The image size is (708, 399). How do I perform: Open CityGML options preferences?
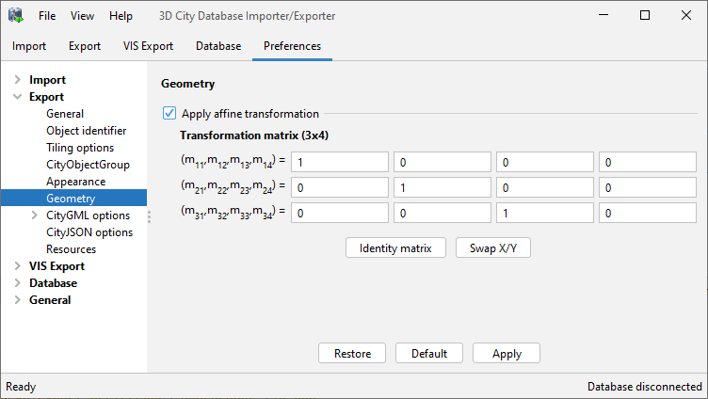tap(88, 215)
